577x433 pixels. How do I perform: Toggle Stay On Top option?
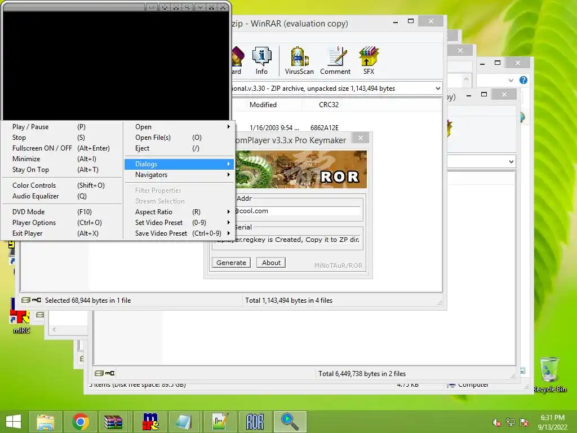62,170
